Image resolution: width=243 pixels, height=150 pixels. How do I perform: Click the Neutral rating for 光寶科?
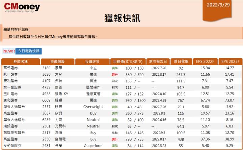[93, 126]
